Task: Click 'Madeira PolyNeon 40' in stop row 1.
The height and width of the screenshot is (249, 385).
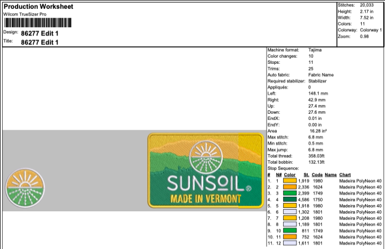Action: pos(361,181)
